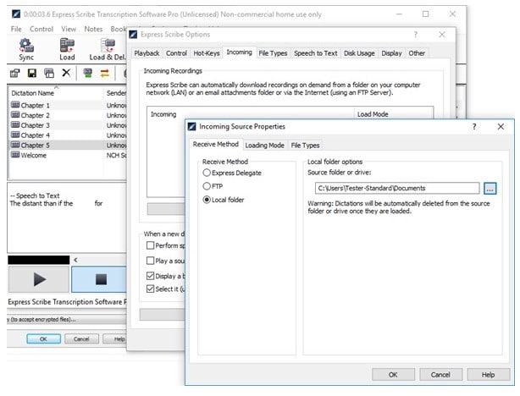The width and height of the screenshot is (520, 396).
Task: Open the Other tab in Options
Action: (x=417, y=53)
